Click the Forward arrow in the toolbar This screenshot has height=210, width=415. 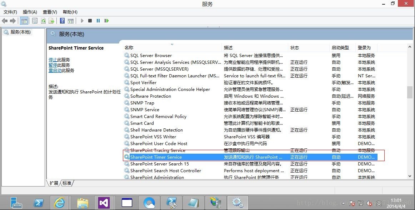coord(13,21)
